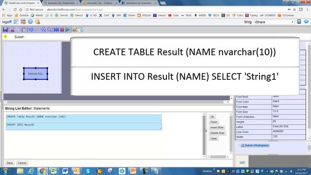The image size is (311, 175).
Task: Click the Font Size value 12.0
Action: point(289,111)
